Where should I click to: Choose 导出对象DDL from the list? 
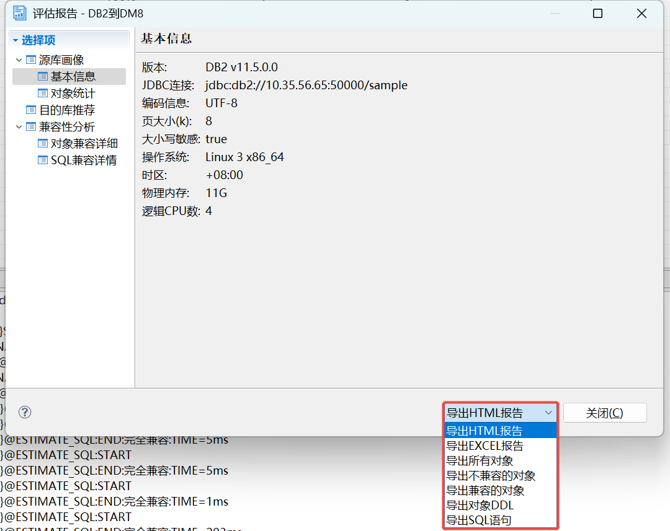point(501,506)
